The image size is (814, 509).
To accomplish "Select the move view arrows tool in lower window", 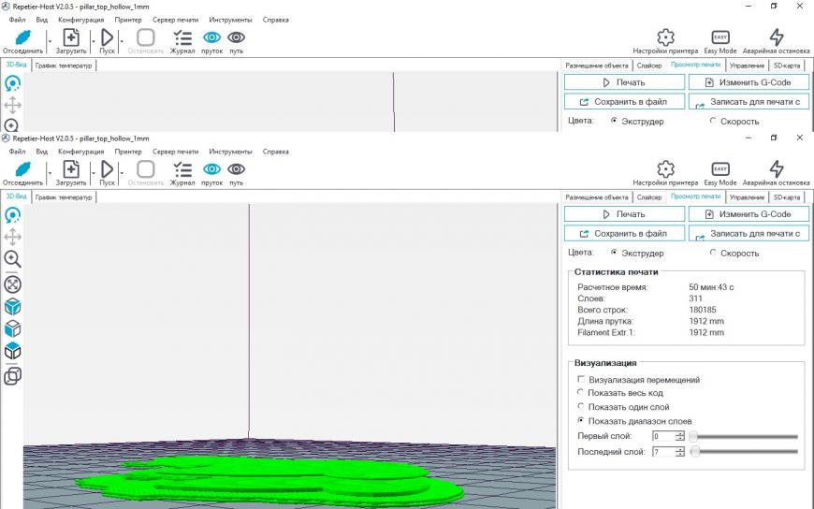I will click(12, 237).
